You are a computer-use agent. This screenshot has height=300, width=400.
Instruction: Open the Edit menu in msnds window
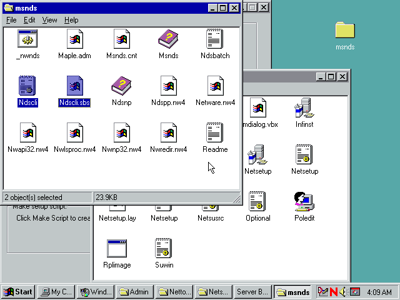(29, 20)
